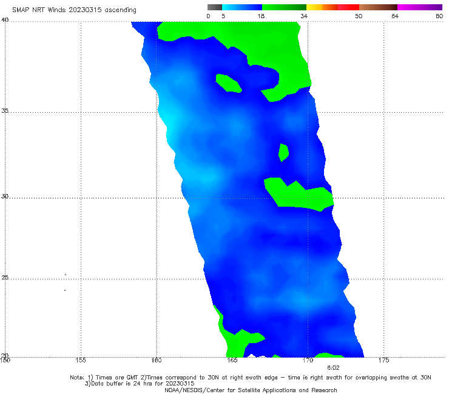449x394 pixels.
Task: Click the color bar label "50"
Action: 359,16
